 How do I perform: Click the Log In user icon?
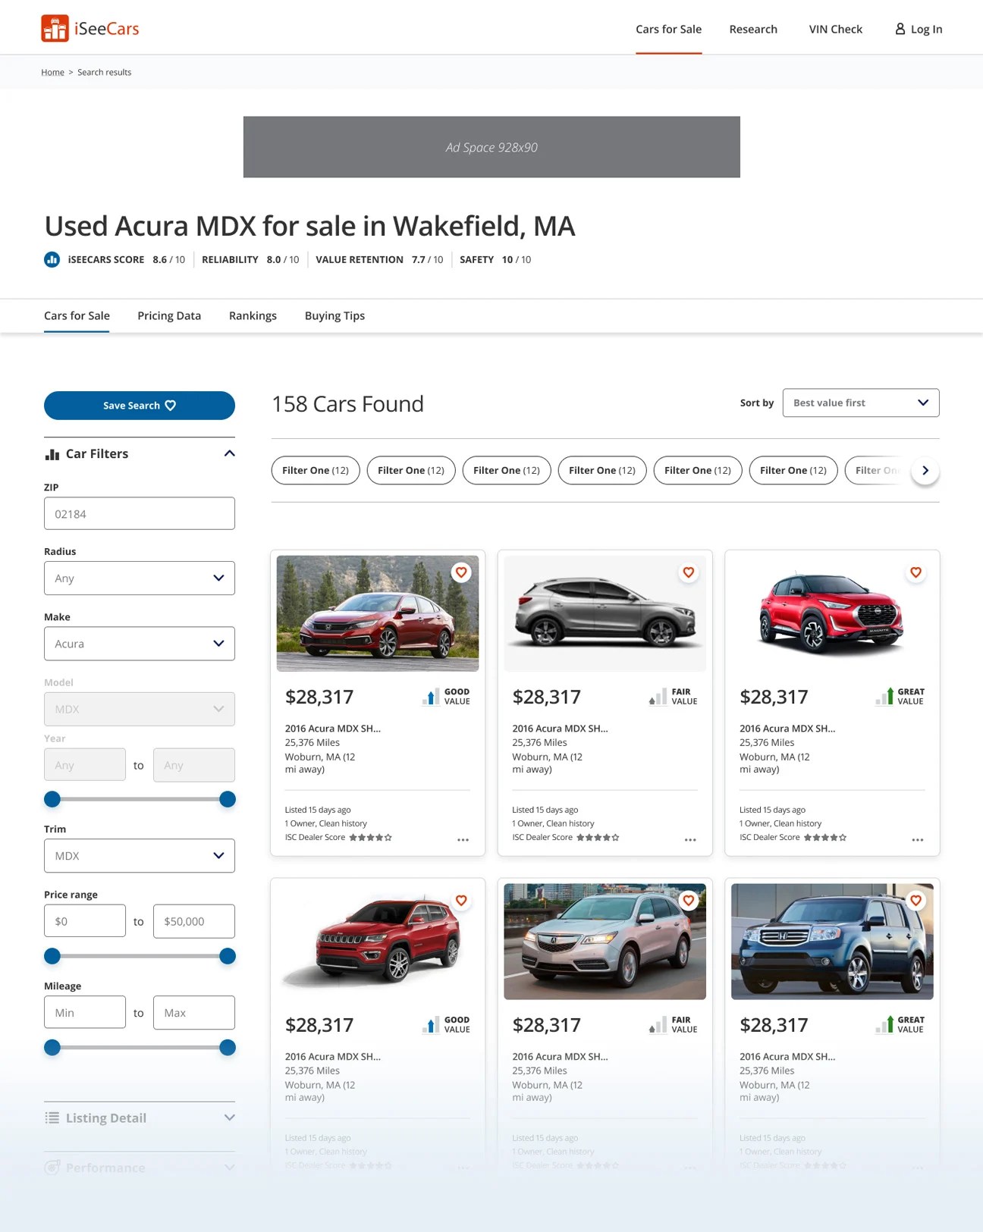[x=900, y=29]
